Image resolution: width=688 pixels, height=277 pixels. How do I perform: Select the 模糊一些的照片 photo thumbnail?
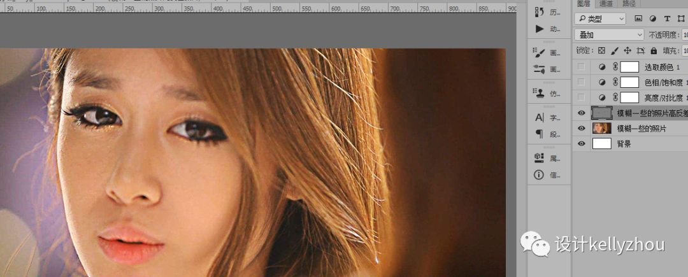coord(602,129)
